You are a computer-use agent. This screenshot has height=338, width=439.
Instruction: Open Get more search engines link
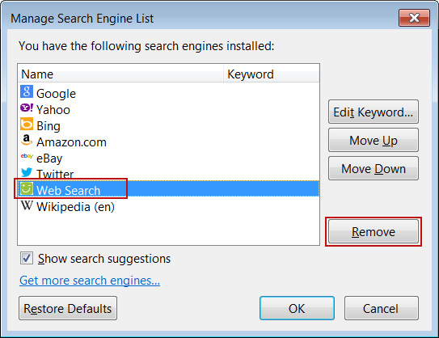click(90, 281)
